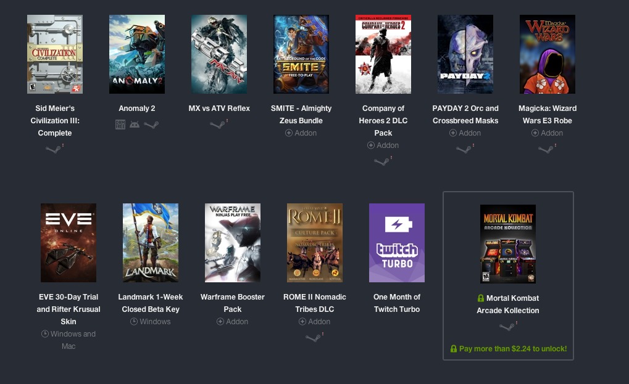Click the Android icon under Anomaly 2
Image resolution: width=629 pixels, height=384 pixels.
point(135,125)
